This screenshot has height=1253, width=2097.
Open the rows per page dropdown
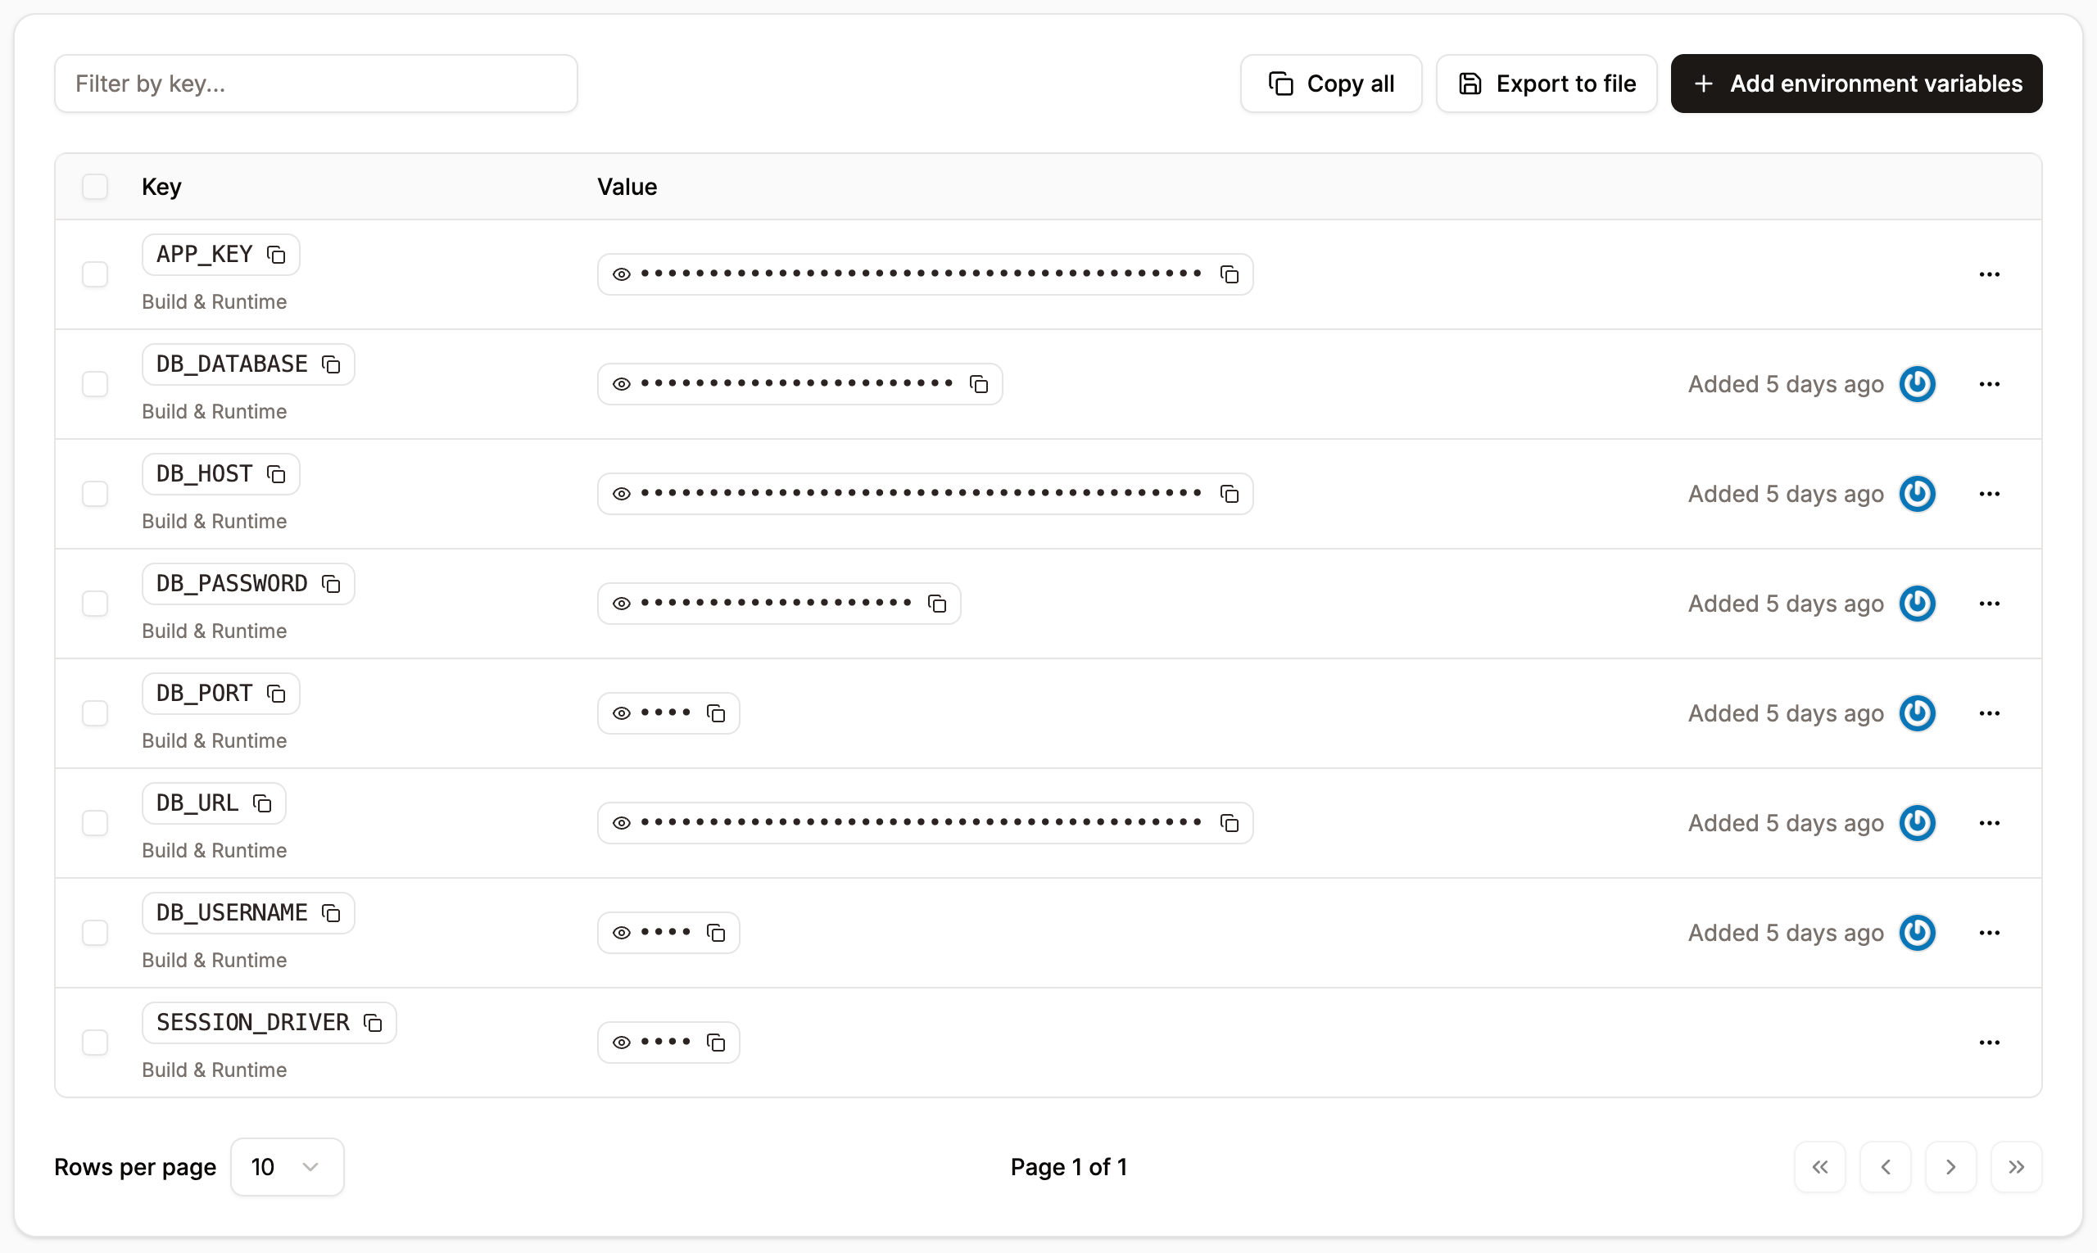[288, 1166]
